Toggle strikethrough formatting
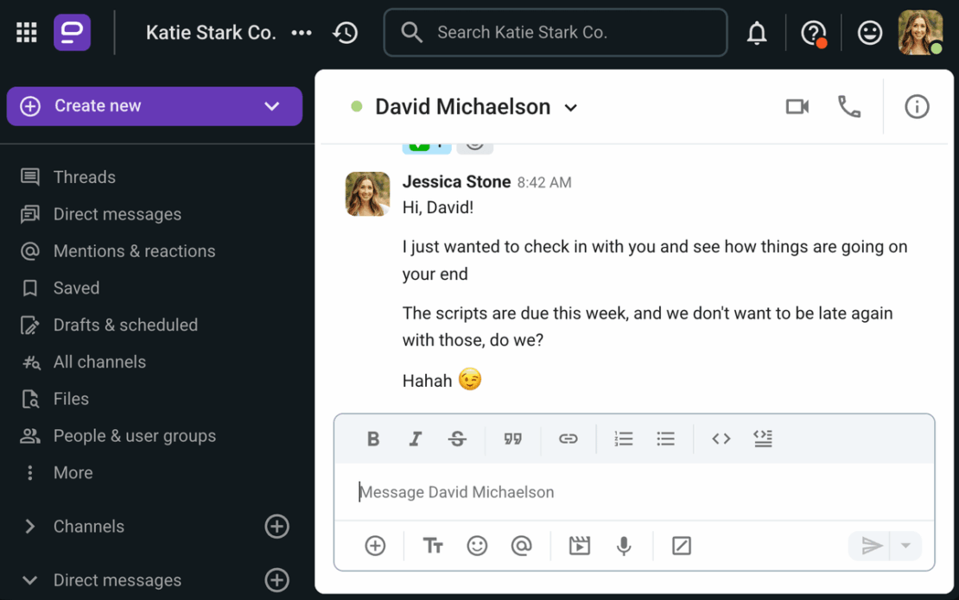959x600 pixels. point(457,439)
